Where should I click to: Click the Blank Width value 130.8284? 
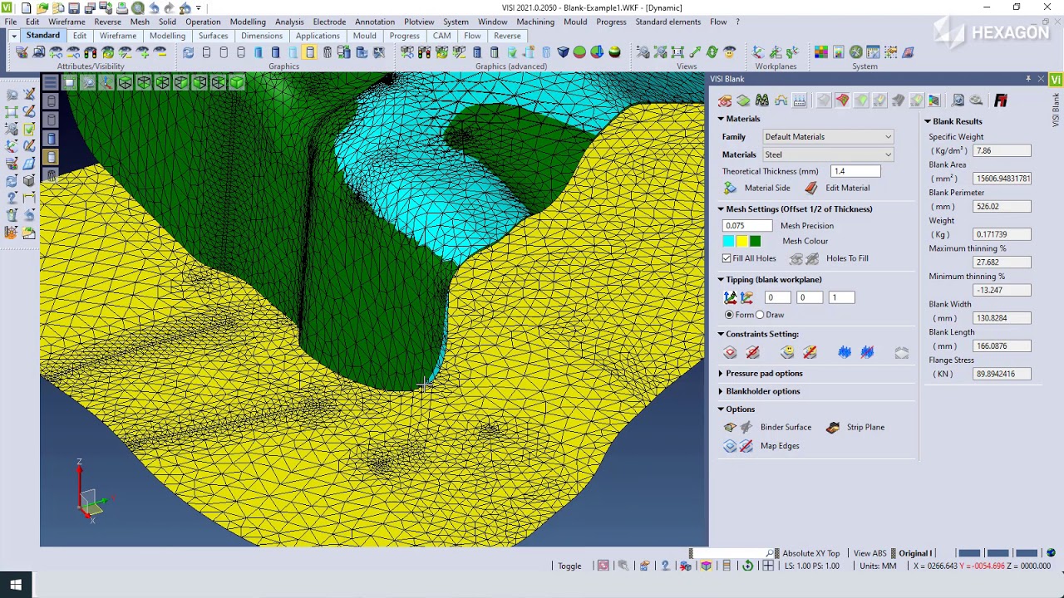(x=1002, y=318)
